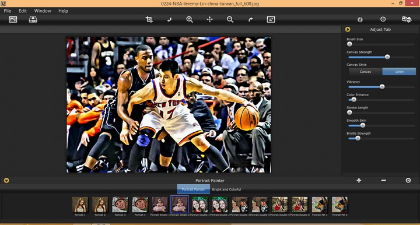The width and height of the screenshot is (420, 225).
Task: Choose the Portrait 3 preset thumbnail
Action: tap(120, 205)
